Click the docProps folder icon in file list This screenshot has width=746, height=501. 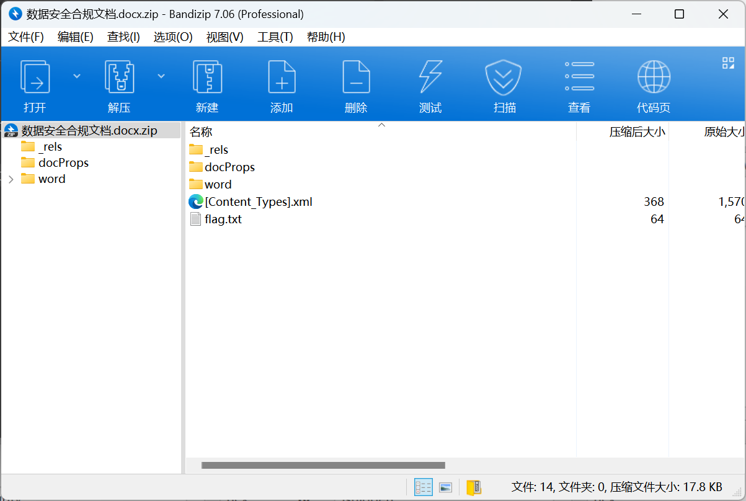pos(196,167)
